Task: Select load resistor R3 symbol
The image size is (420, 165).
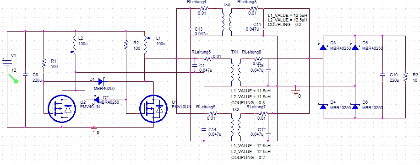Action: [x=405, y=77]
